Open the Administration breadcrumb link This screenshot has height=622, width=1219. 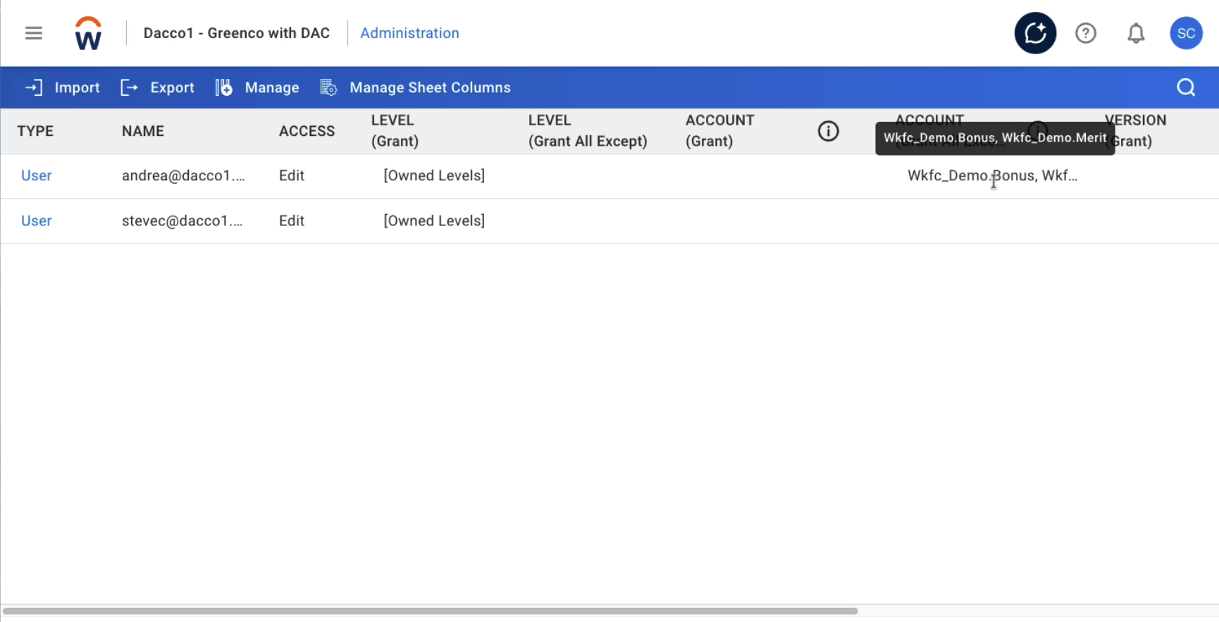point(409,33)
